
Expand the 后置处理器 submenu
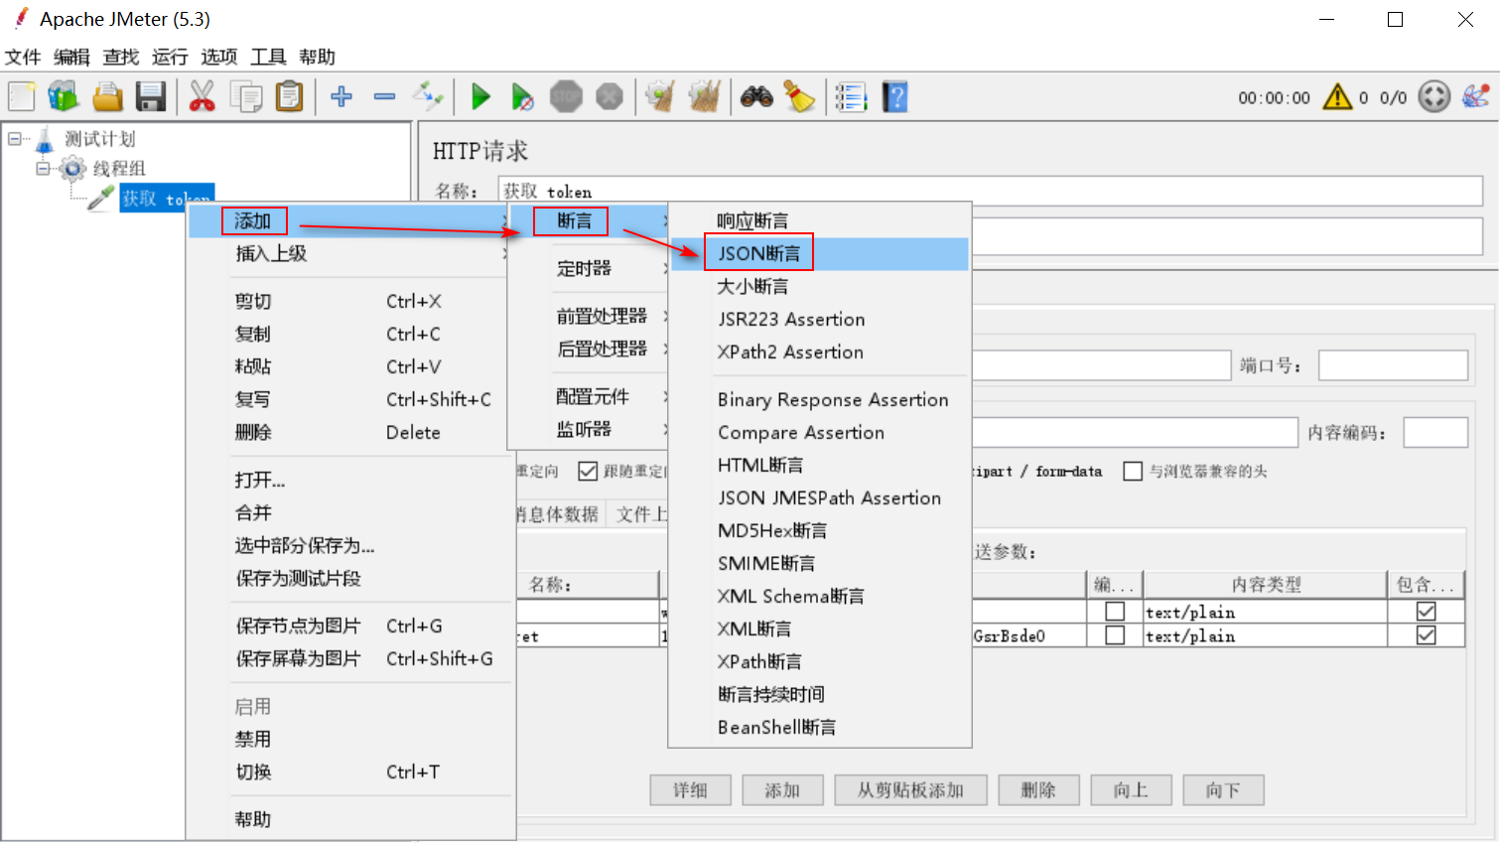click(x=588, y=349)
